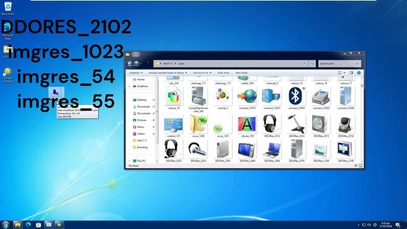
Task: Open Music in navigation pane
Action: [139, 127]
